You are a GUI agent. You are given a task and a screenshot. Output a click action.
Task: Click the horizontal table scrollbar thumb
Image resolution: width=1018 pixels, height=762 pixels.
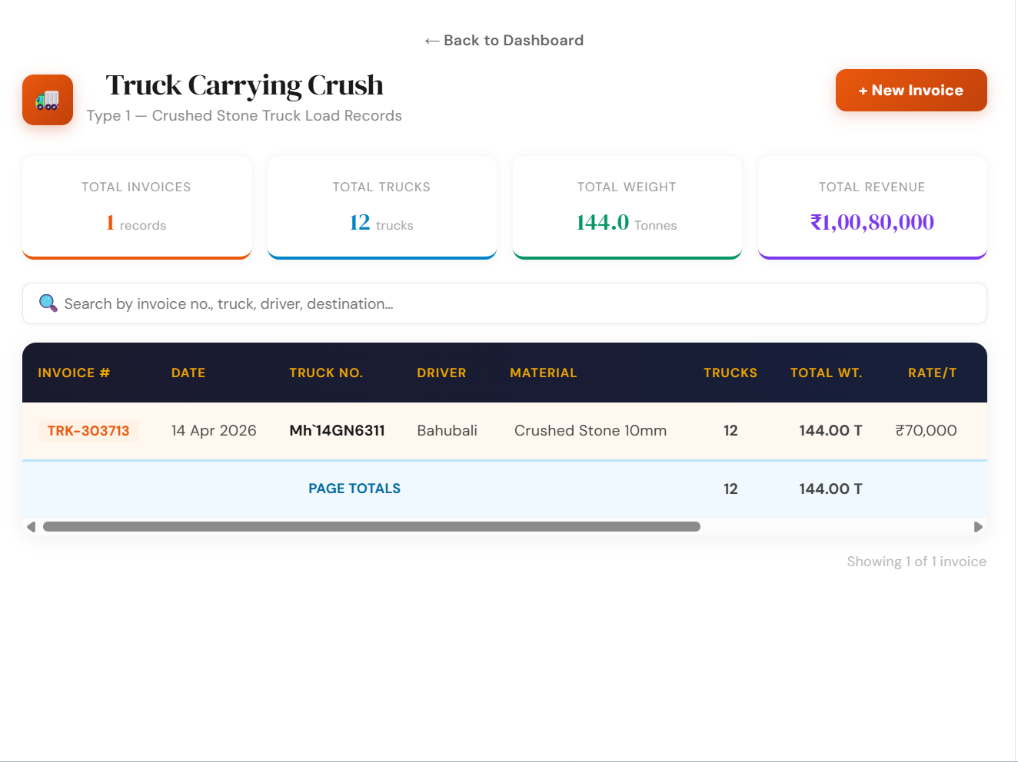371,527
